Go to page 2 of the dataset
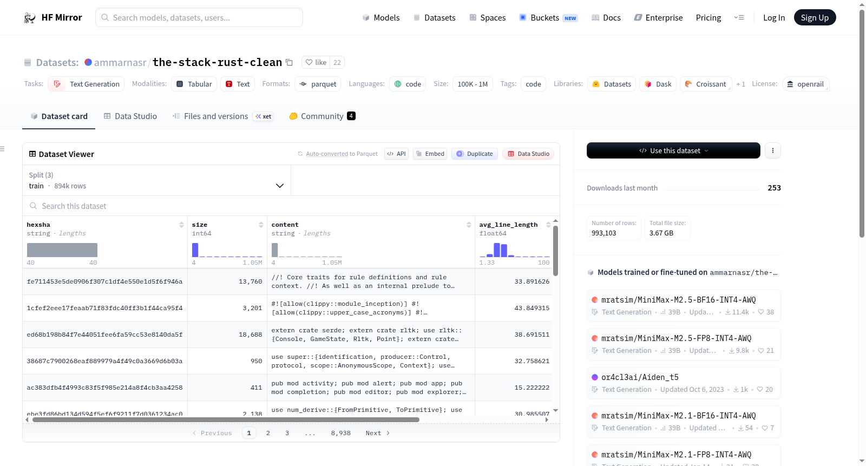 (268, 433)
